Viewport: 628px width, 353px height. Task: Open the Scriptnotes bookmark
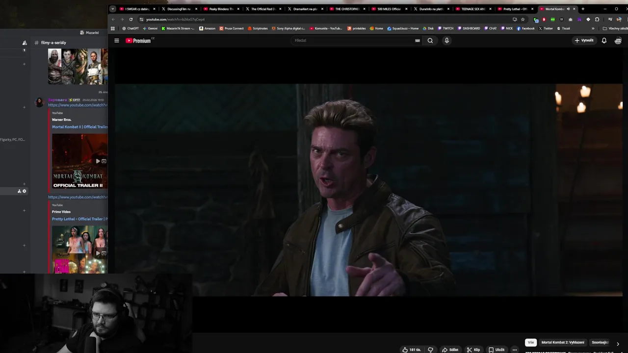258,28
